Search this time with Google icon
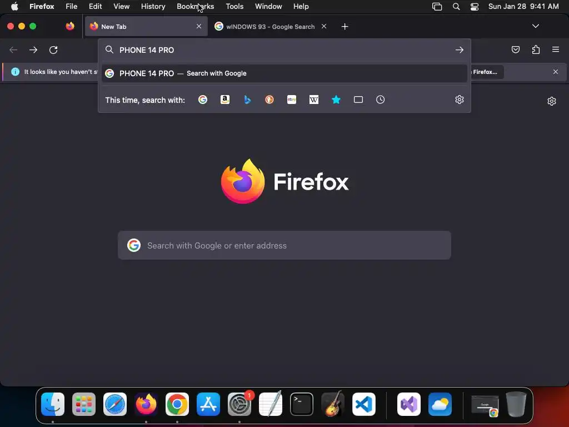Image resolution: width=569 pixels, height=427 pixels. coord(203,100)
